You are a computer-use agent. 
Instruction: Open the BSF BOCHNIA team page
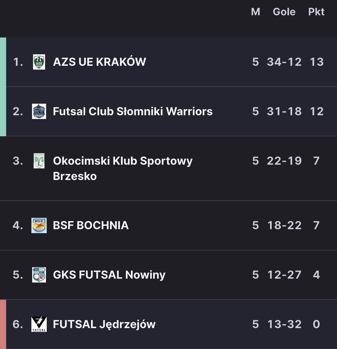(91, 225)
